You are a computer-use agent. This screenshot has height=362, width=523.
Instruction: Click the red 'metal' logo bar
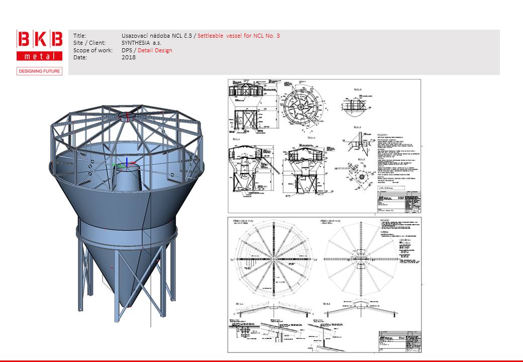40,56
